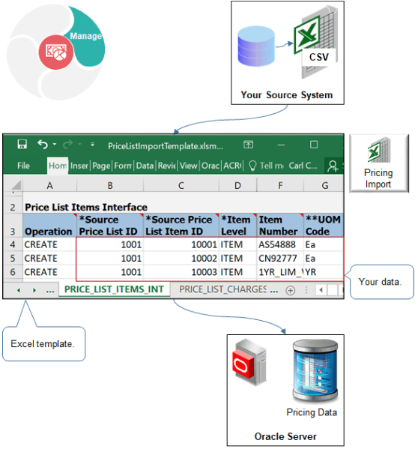
Task: Select column D header
Action: (237, 186)
